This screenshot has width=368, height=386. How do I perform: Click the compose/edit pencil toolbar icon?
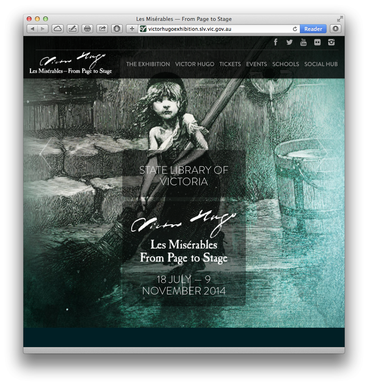(72, 29)
